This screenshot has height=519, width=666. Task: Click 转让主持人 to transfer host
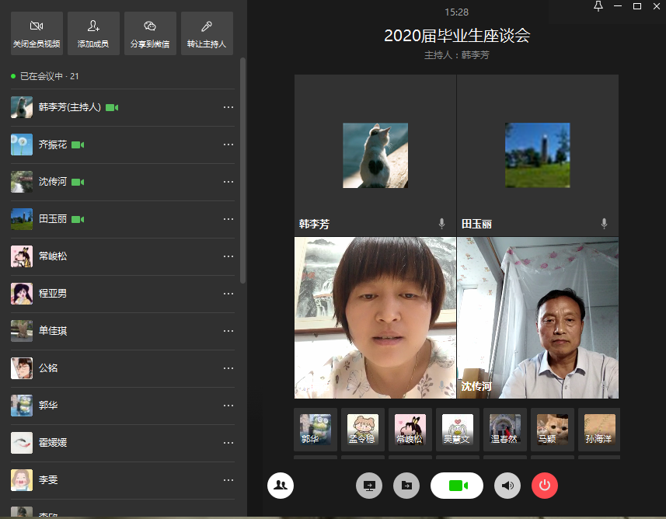tap(207, 33)
